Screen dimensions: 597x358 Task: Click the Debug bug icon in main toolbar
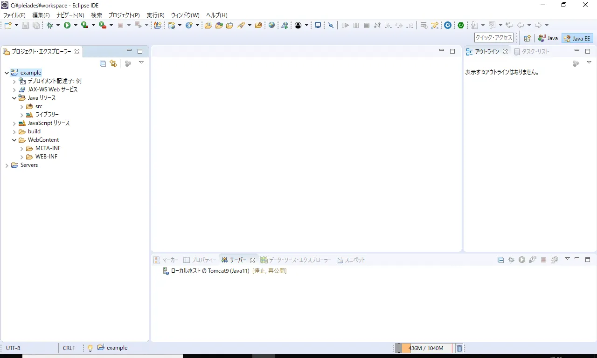(x=49, y=25)
